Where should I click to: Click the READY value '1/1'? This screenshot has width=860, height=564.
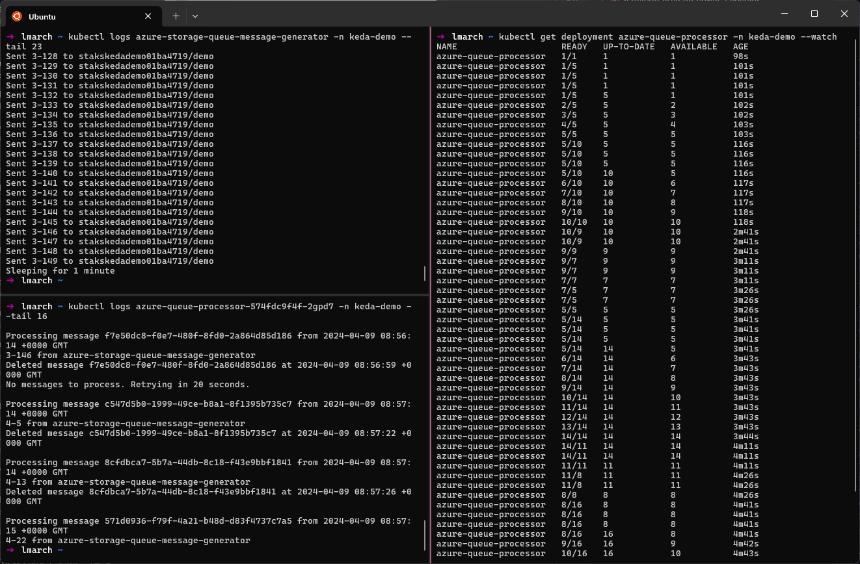click(569, 57)
